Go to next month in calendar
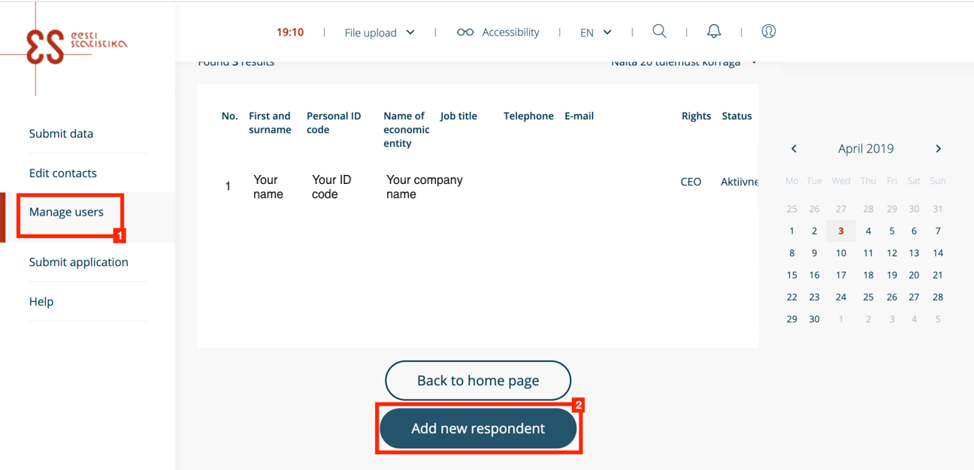Image resolution: width=974 pixels, height=470 pixels. pyautogui.click(x=938, y=149)
